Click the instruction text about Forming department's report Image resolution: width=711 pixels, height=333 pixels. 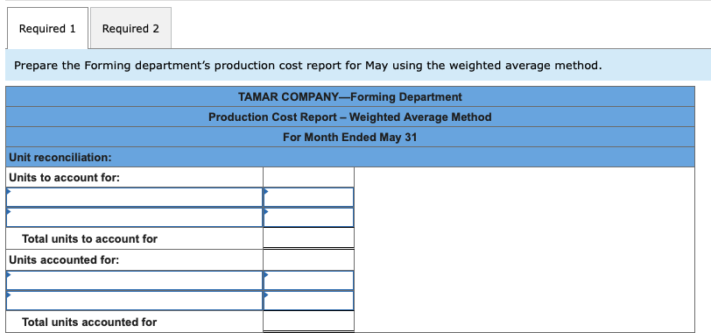point(308,66)
